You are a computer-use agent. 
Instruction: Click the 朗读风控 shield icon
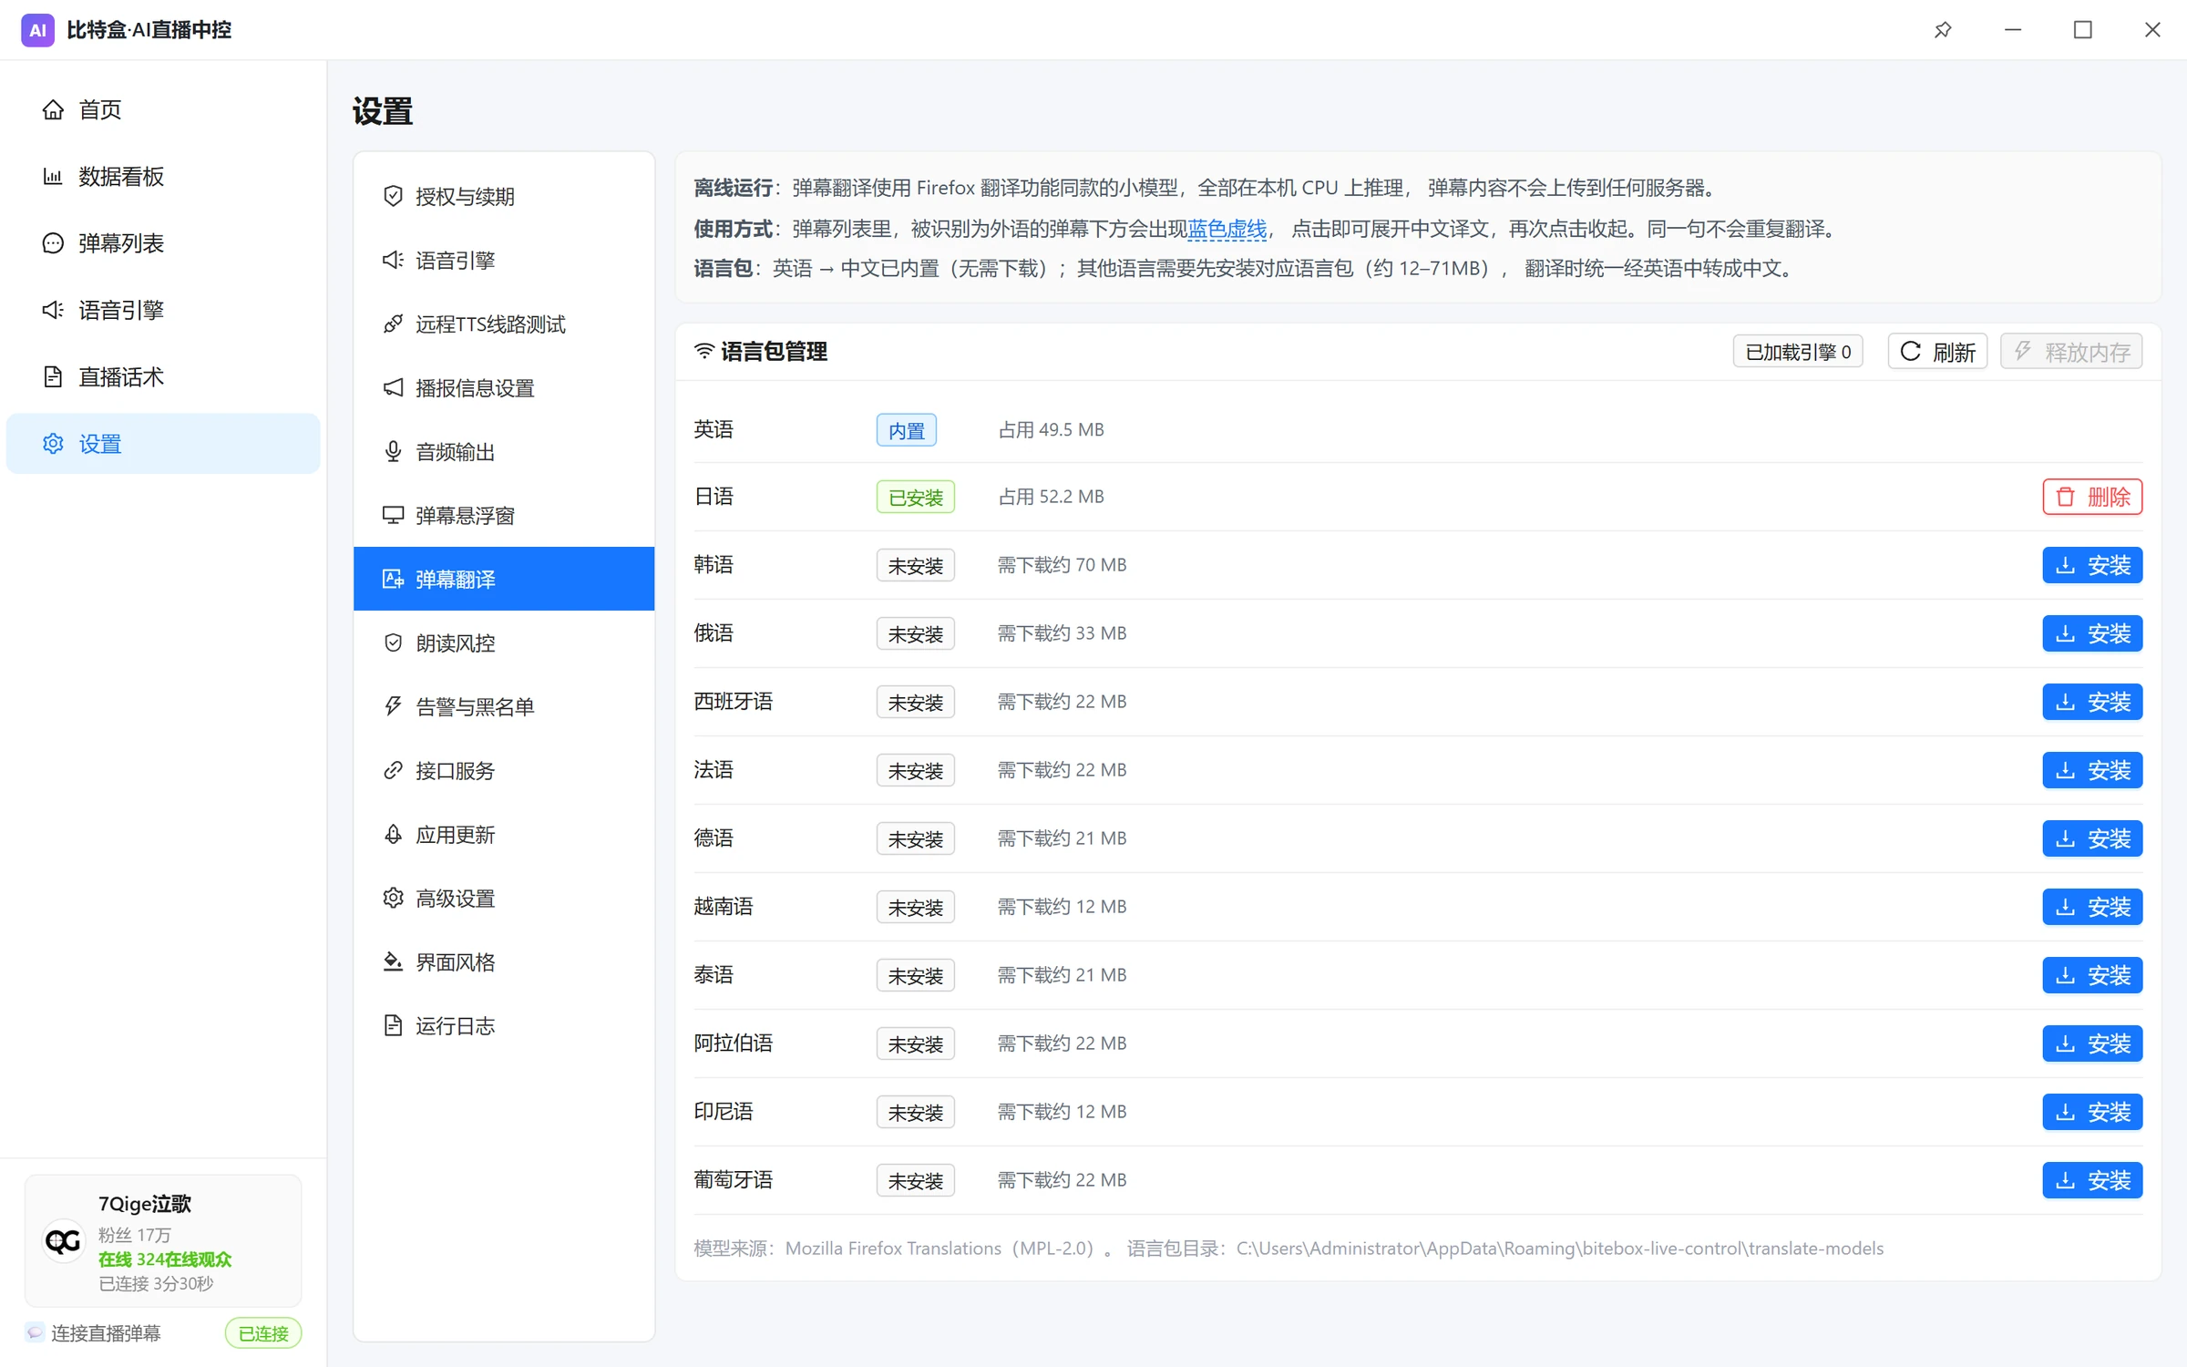click(393, 643)
